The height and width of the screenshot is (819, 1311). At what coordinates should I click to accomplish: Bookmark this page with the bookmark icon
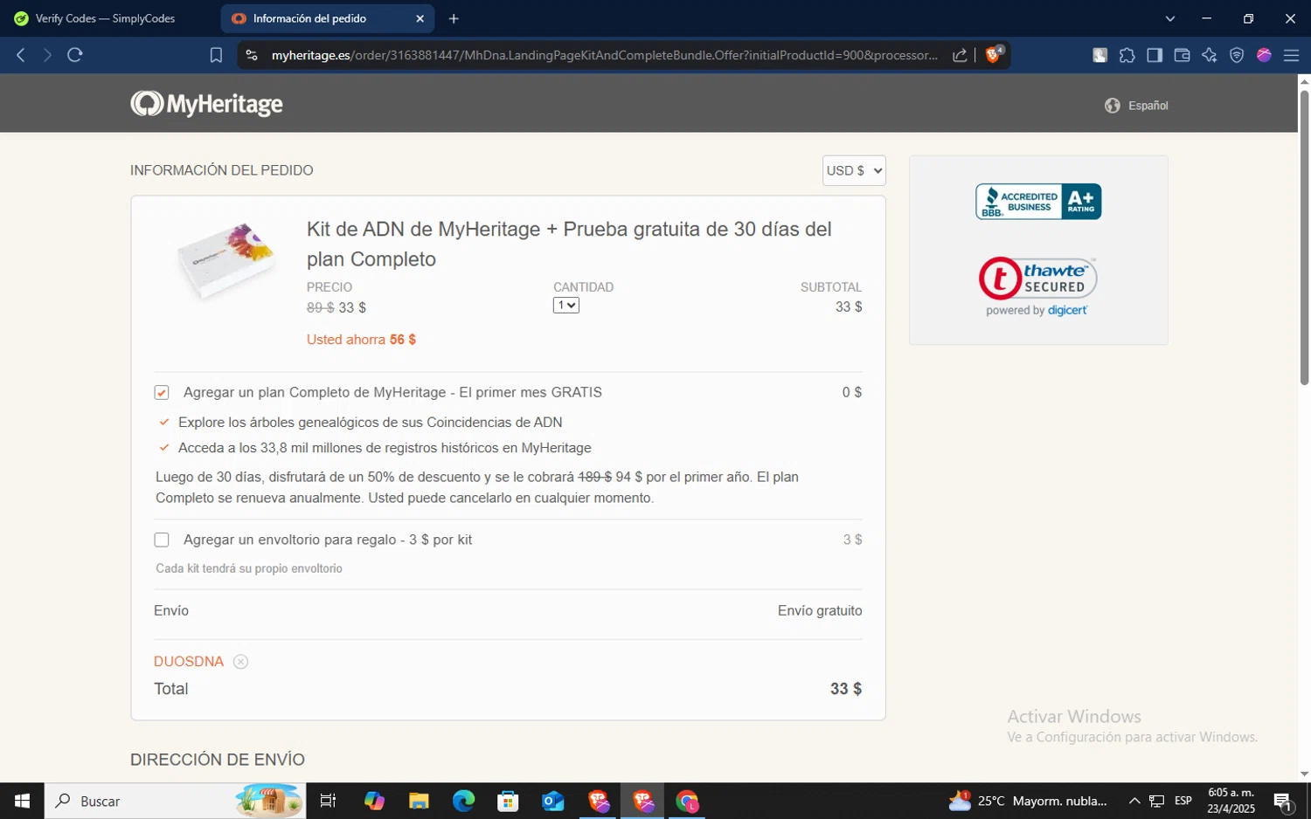click(x=216, y=55)
